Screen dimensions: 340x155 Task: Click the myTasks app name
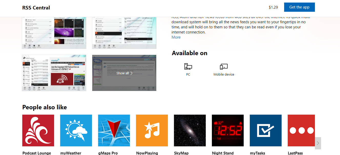tap(257, 153)
